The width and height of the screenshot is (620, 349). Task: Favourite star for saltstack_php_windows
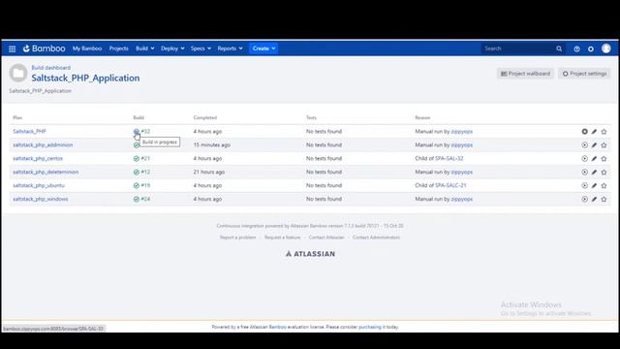604,199
